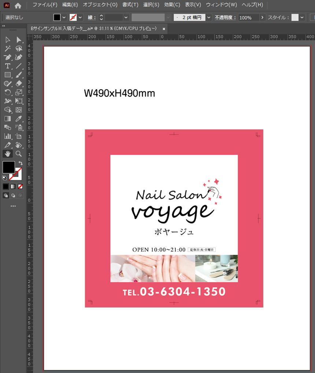Screen dimensions: 315x373
Task: Go to the Home screen icon
Action: (x=18, y=5)
